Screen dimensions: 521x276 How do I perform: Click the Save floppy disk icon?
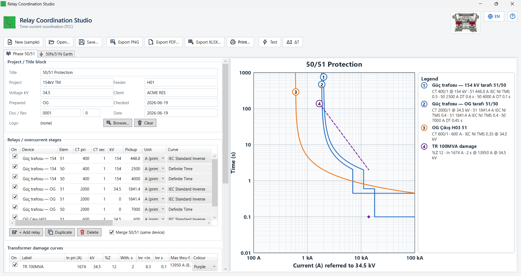coord(81,42)
